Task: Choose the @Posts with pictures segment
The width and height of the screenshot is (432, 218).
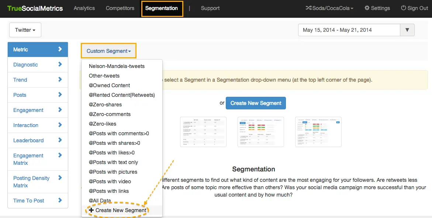Action: pos(113,172)
